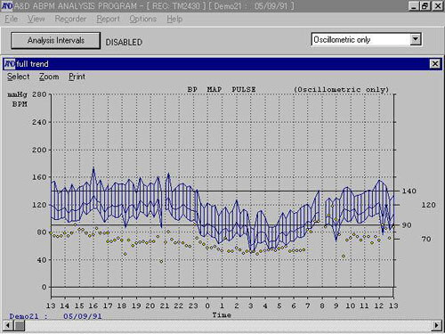
Task: Click the horizontal scrollbar left arrow
Action: coord(8,325)
